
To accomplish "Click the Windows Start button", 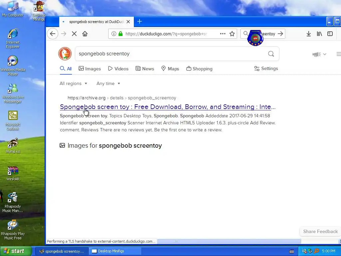I will [x=16, y=251].
